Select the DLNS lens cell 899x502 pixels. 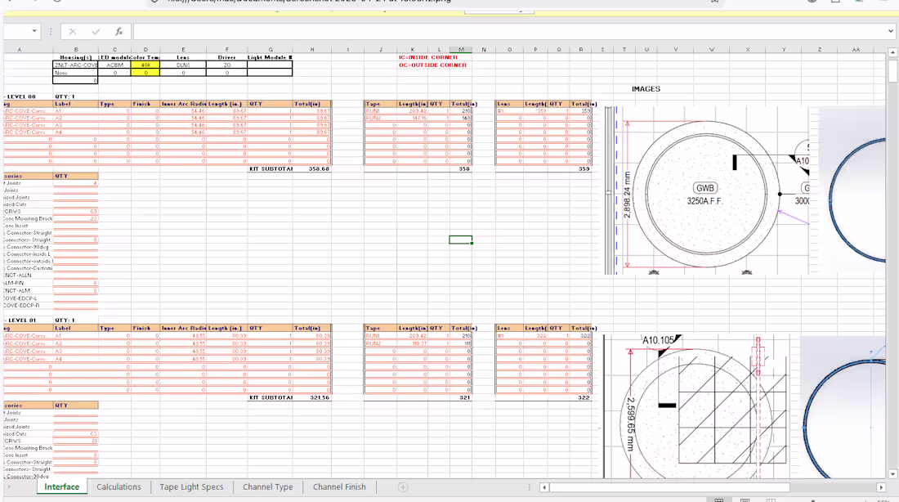(183, 65)
